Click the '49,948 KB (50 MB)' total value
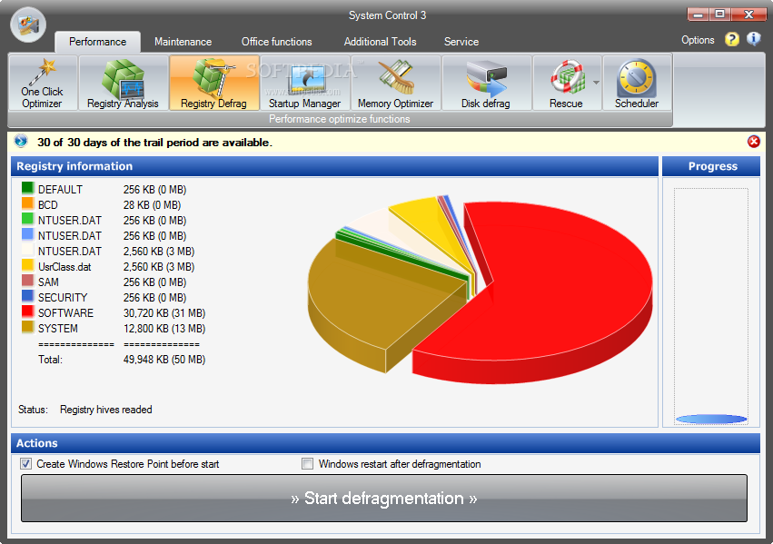 164,360
